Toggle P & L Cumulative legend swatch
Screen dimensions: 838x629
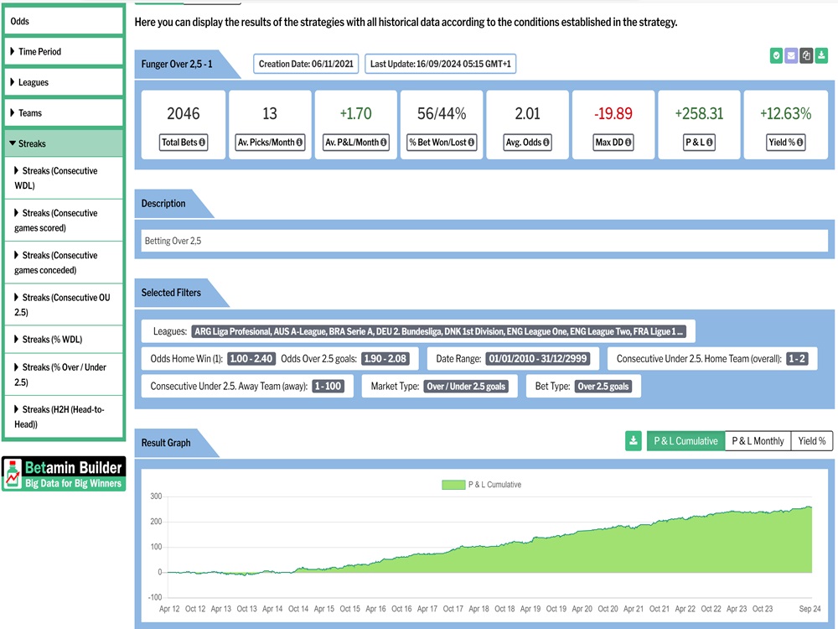453,485
